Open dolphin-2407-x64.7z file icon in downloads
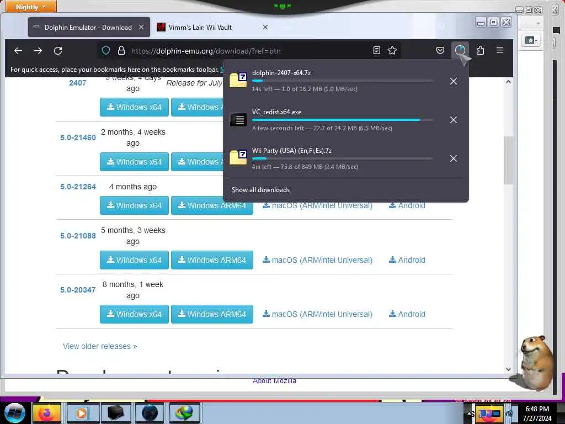The width and height of the screenshot is (565, 424). [x=238, y=80]
